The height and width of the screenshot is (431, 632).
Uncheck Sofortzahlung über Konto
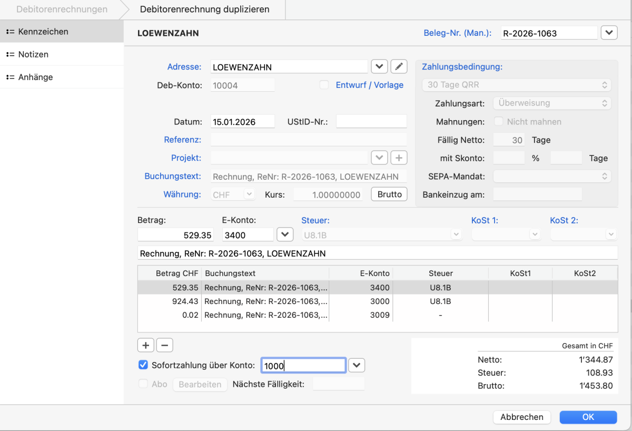pos(143,365)
